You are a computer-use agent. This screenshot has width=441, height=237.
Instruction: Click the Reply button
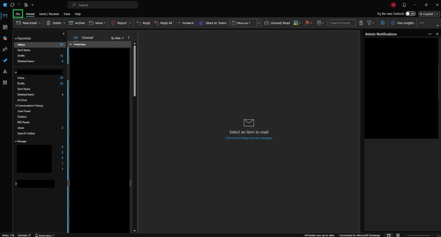pos(143,23)
